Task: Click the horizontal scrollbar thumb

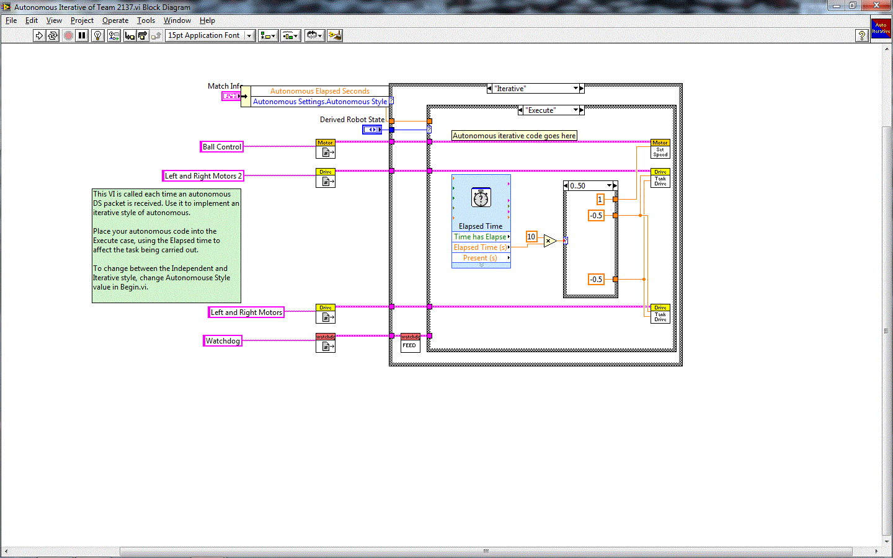Action: coord(486,551)
